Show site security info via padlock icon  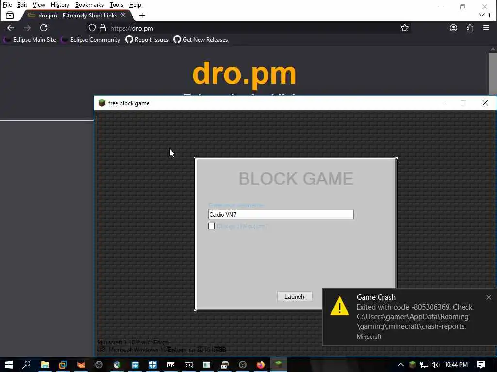point(103,28)
